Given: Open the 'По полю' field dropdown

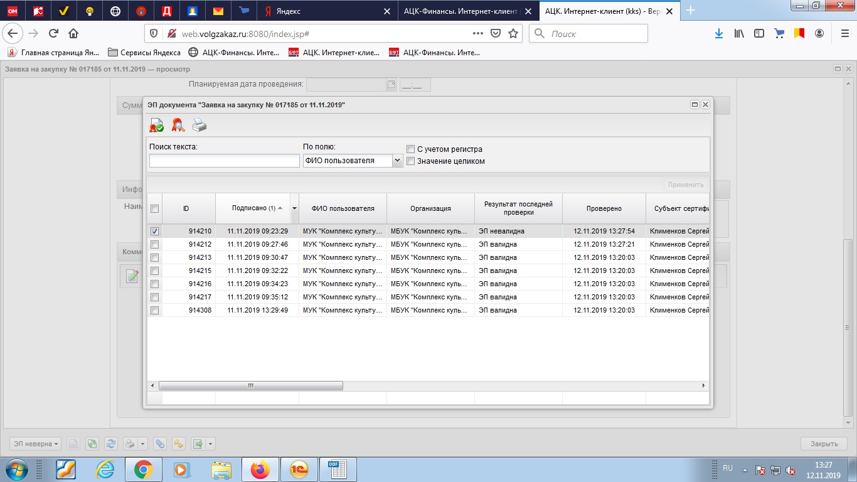Looking at the screenshot, I should [397, 161].
